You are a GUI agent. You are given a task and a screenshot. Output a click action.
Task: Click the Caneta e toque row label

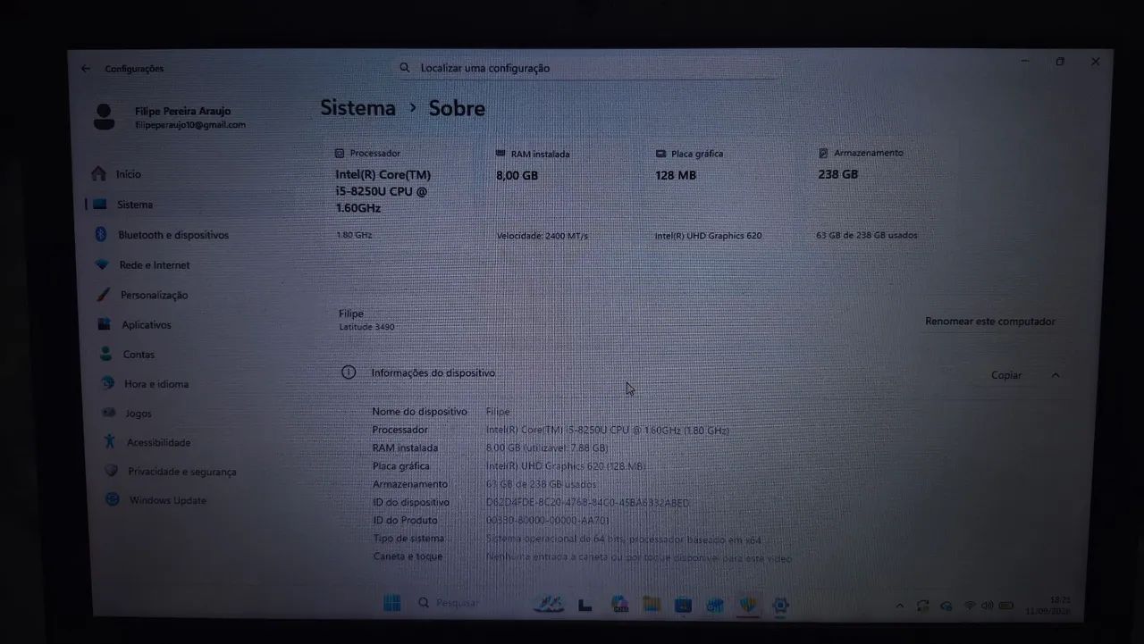(x=408, y=556)
